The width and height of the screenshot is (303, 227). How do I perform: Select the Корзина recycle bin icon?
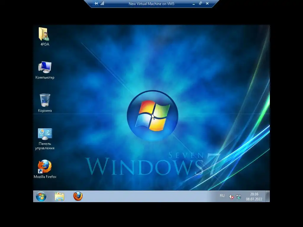(x=45, y=100)
